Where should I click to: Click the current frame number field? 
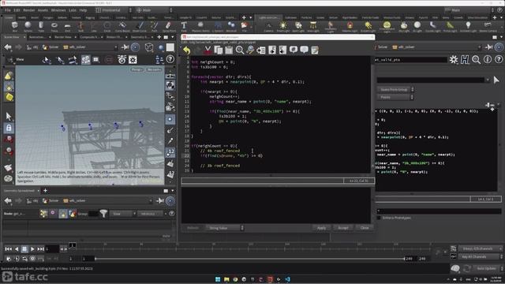(52, 249)
